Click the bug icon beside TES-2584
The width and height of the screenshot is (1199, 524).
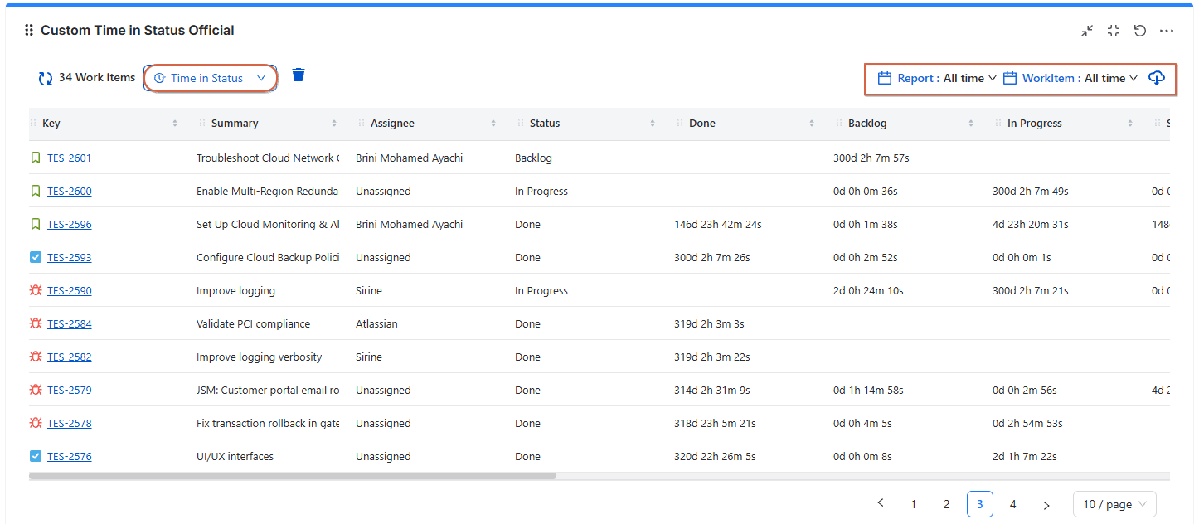[35, 323]
